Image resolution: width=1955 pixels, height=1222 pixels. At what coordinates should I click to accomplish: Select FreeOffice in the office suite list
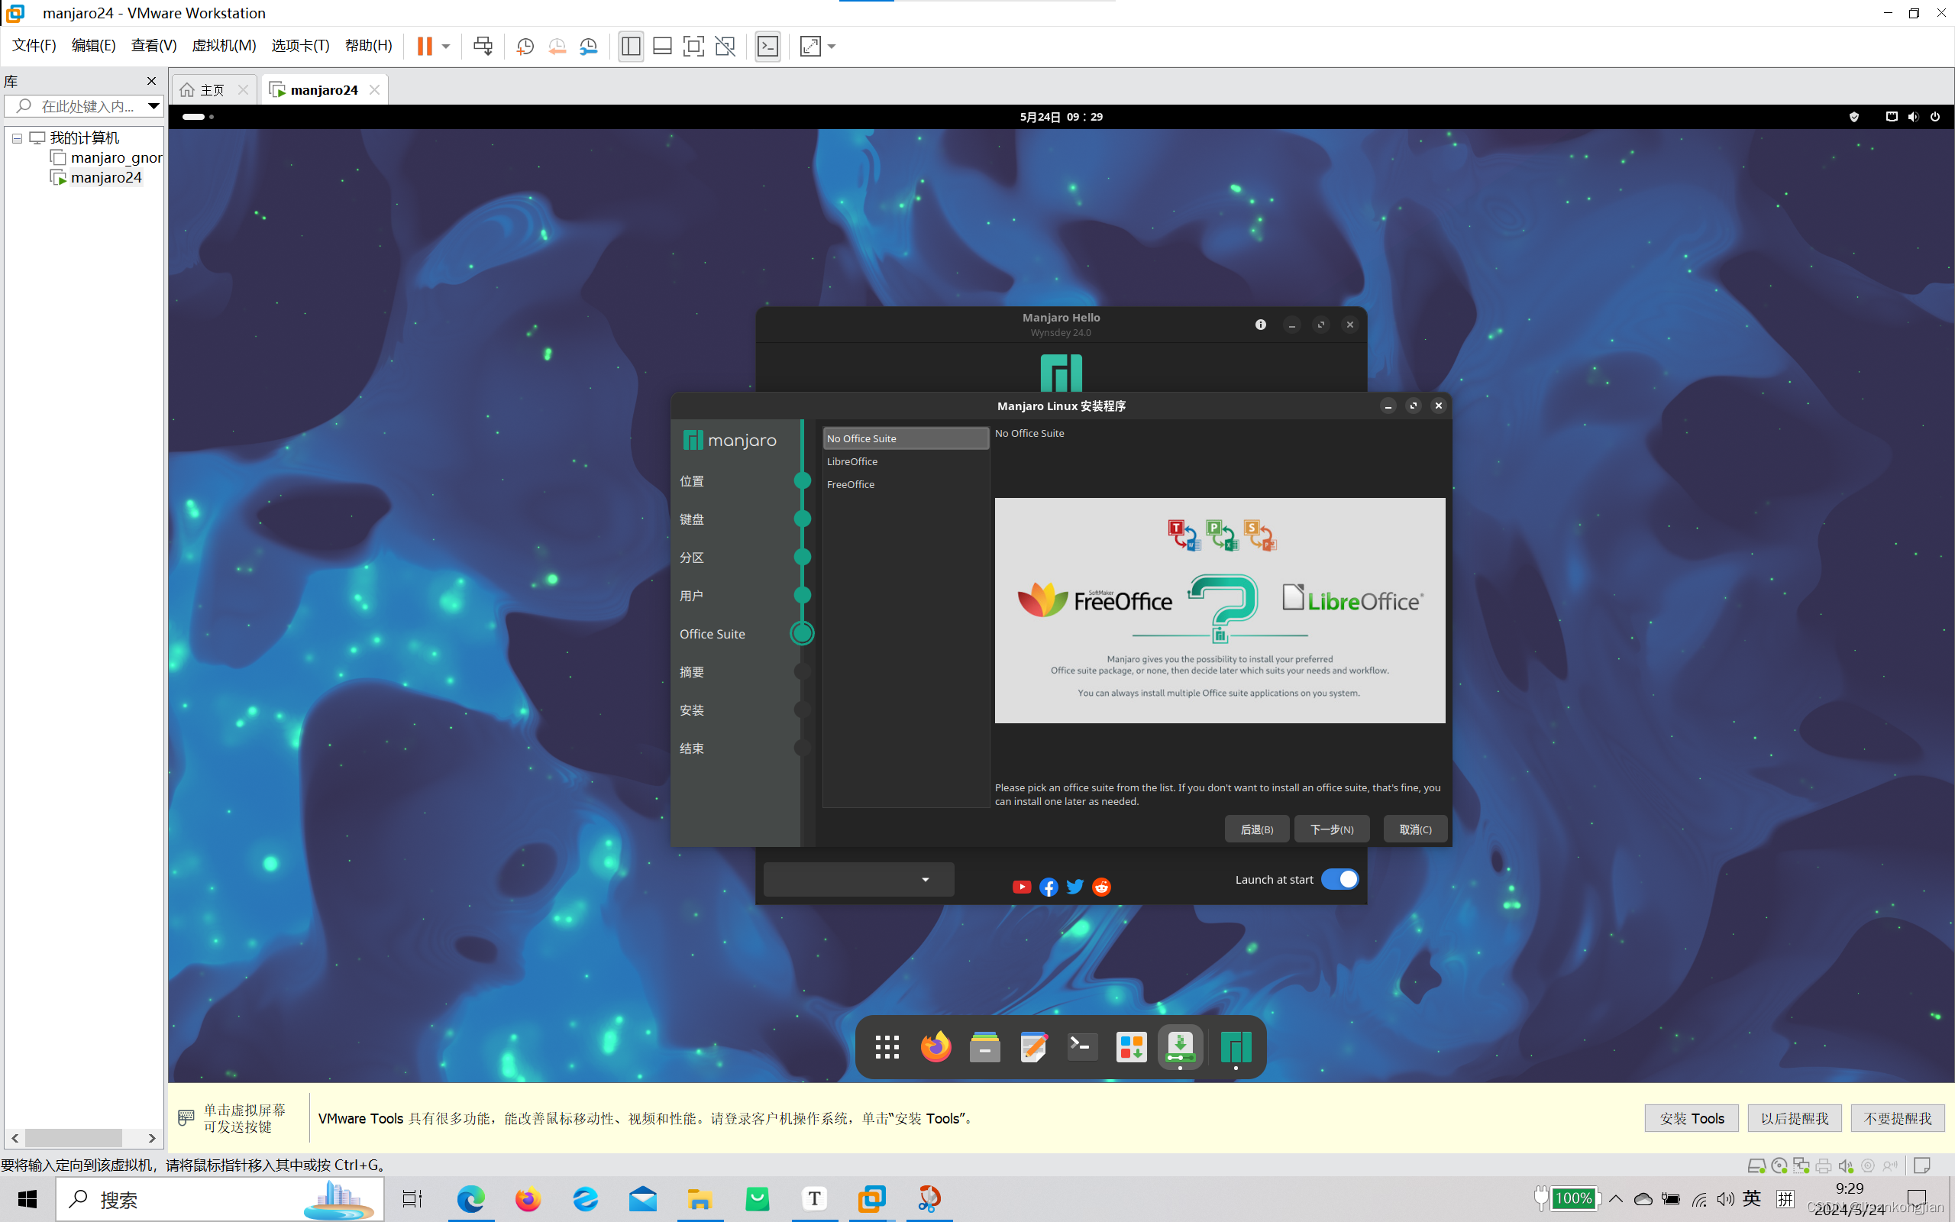[906, 484]
